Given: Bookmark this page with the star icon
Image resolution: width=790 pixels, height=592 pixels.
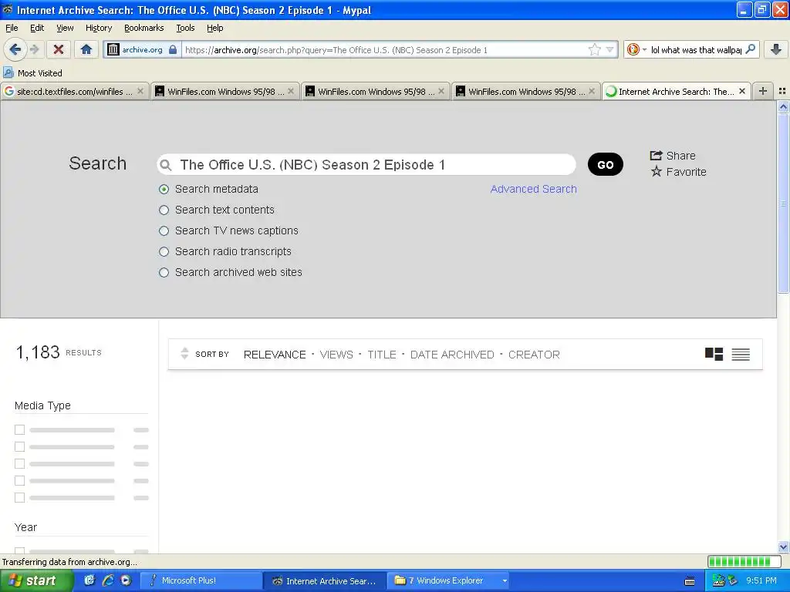Looking at the screenshot, I should pyautogui.click(x=595, y=49).
